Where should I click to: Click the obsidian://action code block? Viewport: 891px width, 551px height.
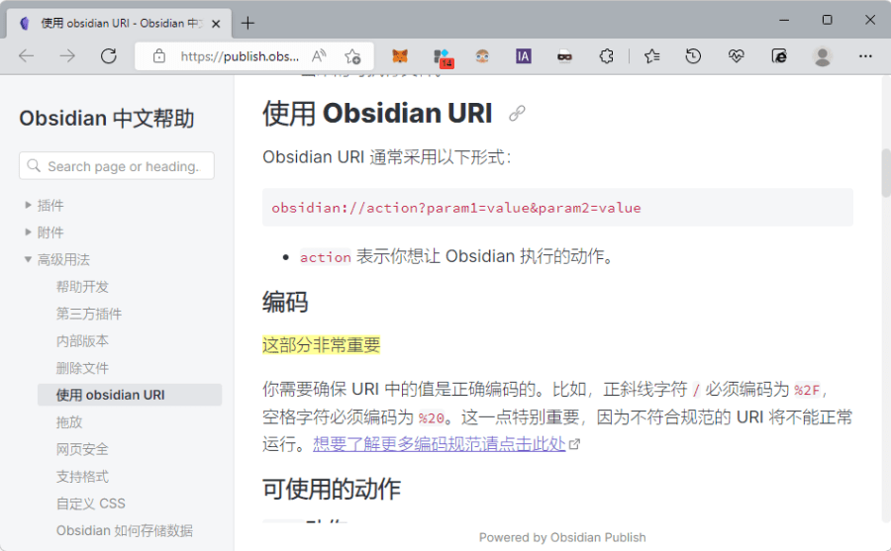(557, 208)
